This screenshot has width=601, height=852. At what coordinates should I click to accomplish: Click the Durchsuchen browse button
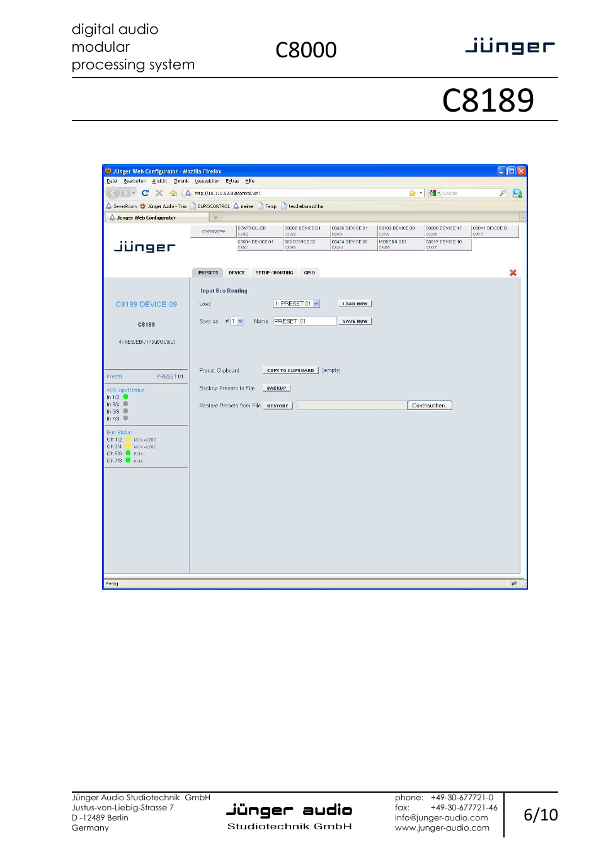tap(430, 406)
